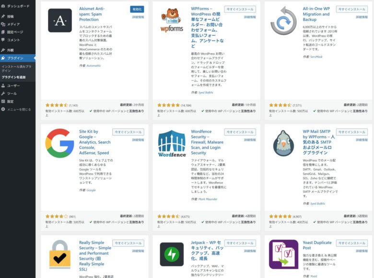Collapse the sidebar with メニューを閉じる
This screenshot has height=278, width=374.
coord(18,109)
